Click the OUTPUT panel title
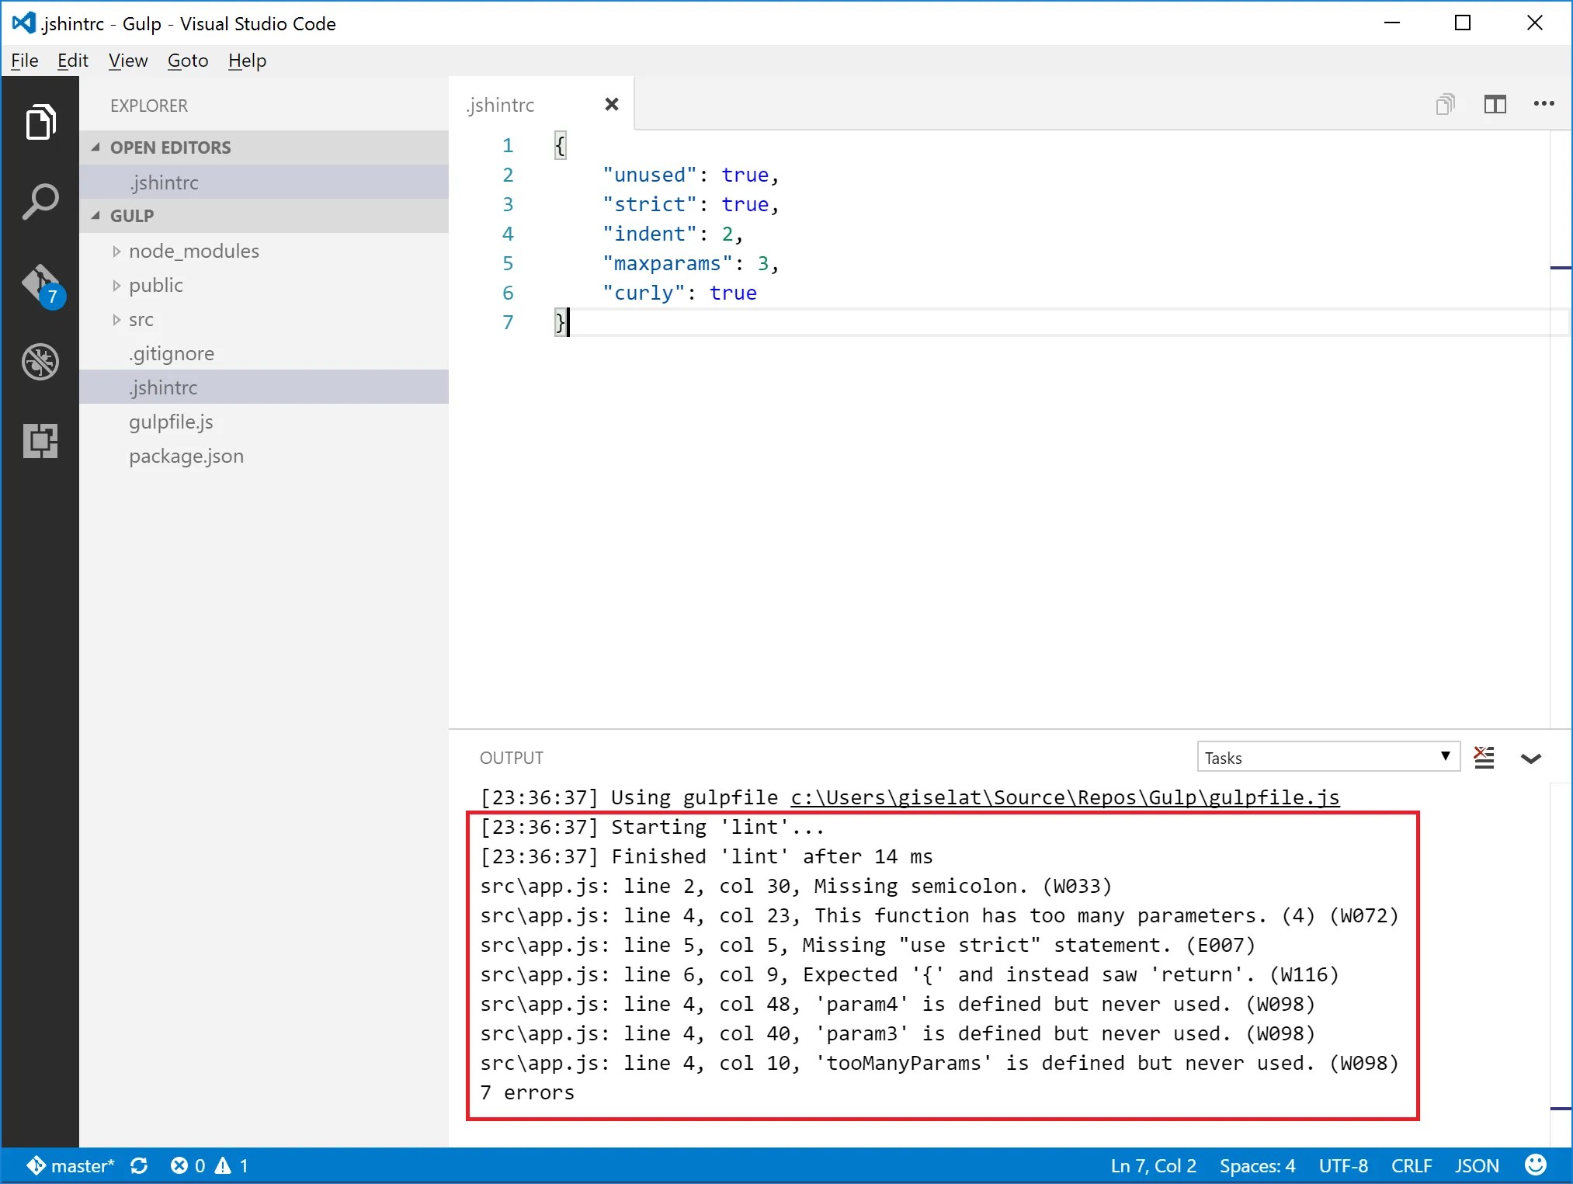Image resolution: width=1573 pixels, height=1184 pixels. point(511,758)
